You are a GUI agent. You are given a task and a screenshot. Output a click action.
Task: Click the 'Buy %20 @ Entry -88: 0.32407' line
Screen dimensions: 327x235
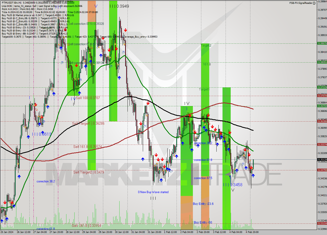35,33
